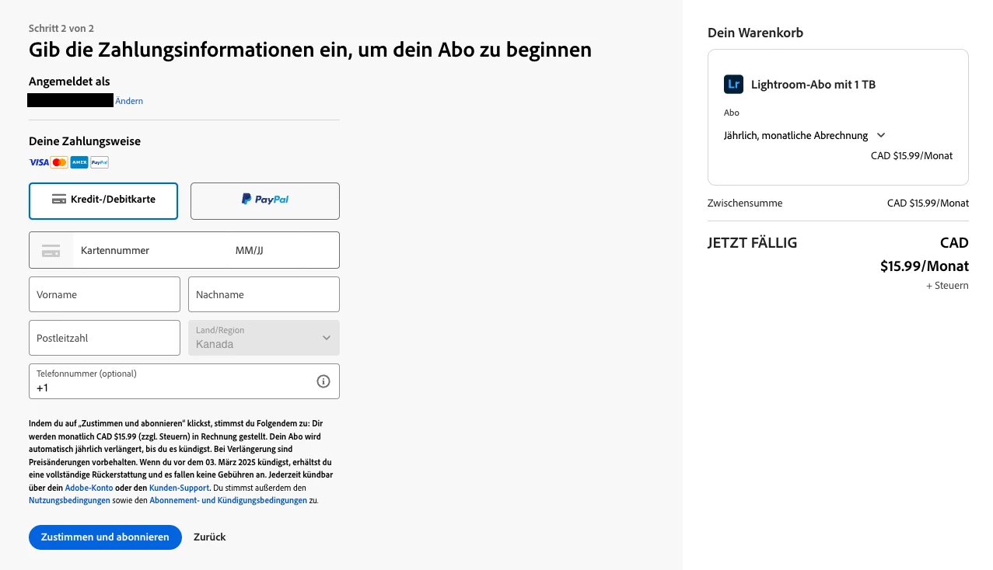The image size is (993, 570).
Task: Click the Dein Warenkorb heading
Action: (755, 33)
